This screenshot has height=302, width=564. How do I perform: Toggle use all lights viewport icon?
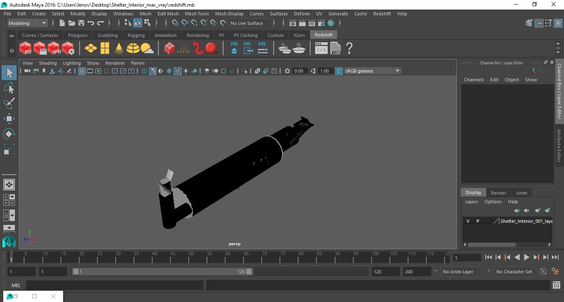[186, 71]
